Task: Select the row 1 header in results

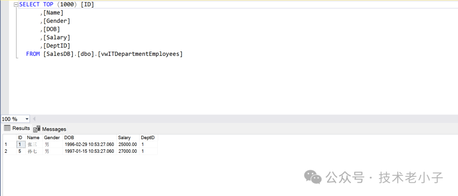Action: (x=10, y=144)
